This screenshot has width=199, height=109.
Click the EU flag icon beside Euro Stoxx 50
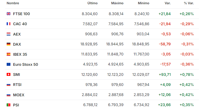(x=9, y=64)
